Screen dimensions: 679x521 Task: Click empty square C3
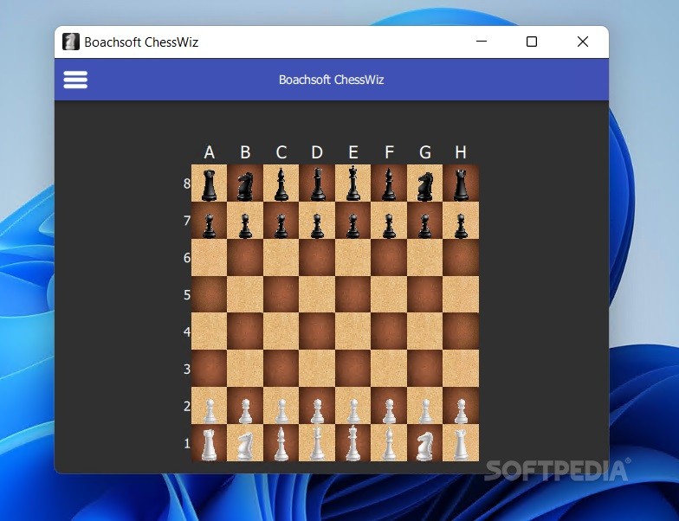(281, 369)
